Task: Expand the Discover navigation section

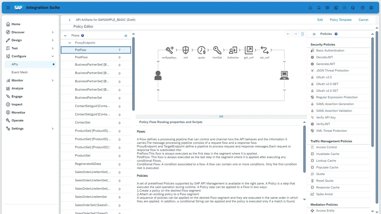Action: click(53, 32)
